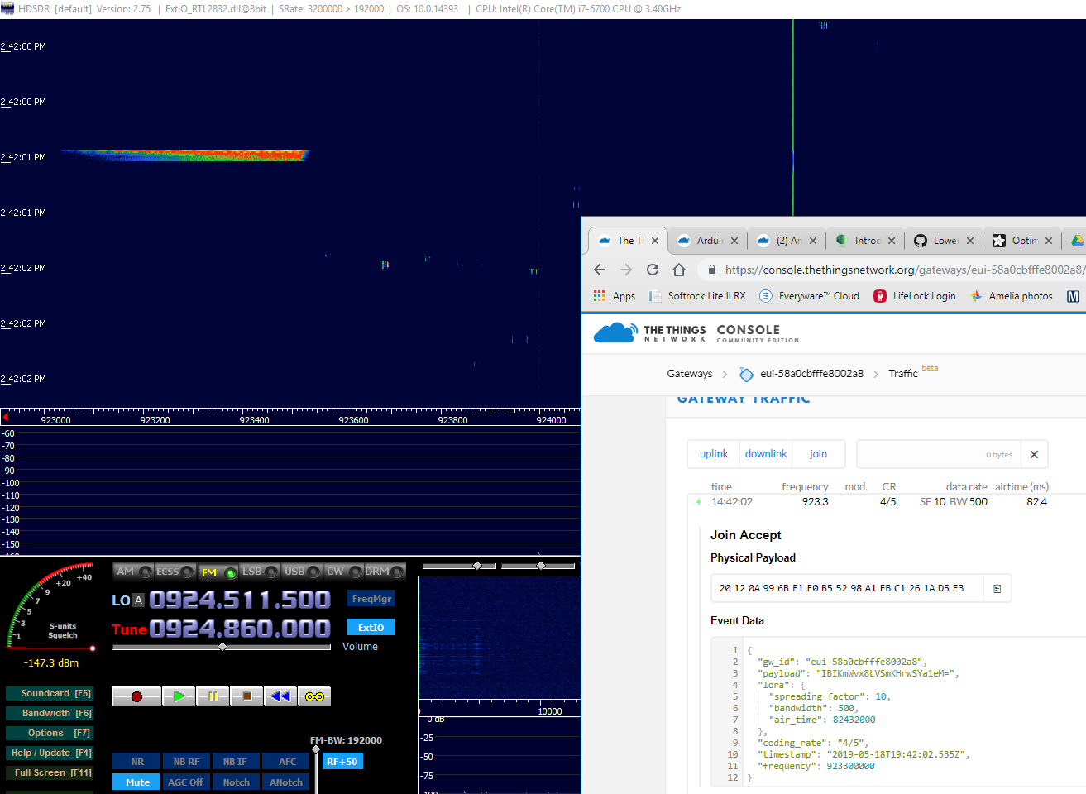Viewport: 1086px width, 794px height.
Task: Open the FreqMgr frequency manager
Action: click(x=371, y=599)
